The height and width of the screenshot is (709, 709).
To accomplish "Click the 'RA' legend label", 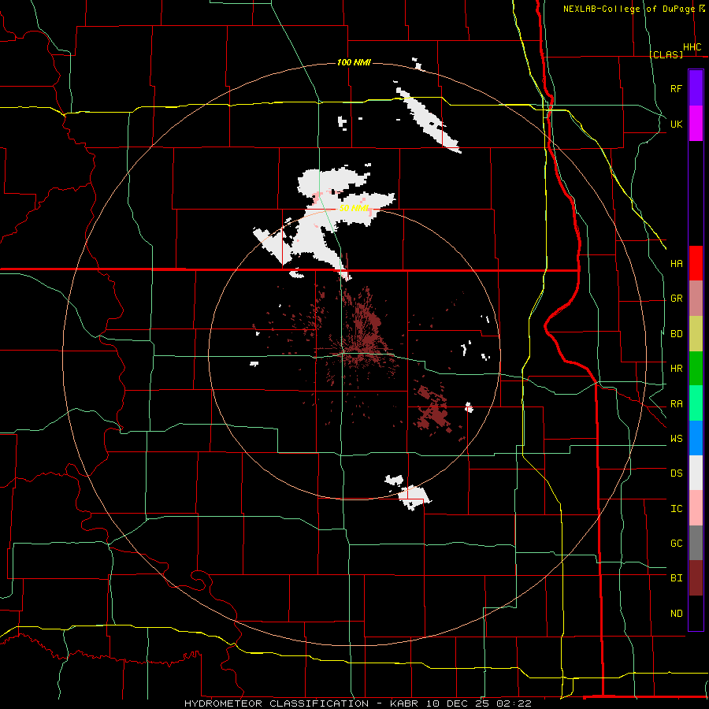I will click(676, 403).
